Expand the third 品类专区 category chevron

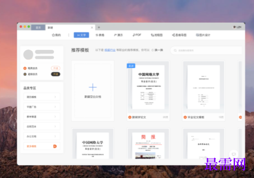[x=55, y=117]
